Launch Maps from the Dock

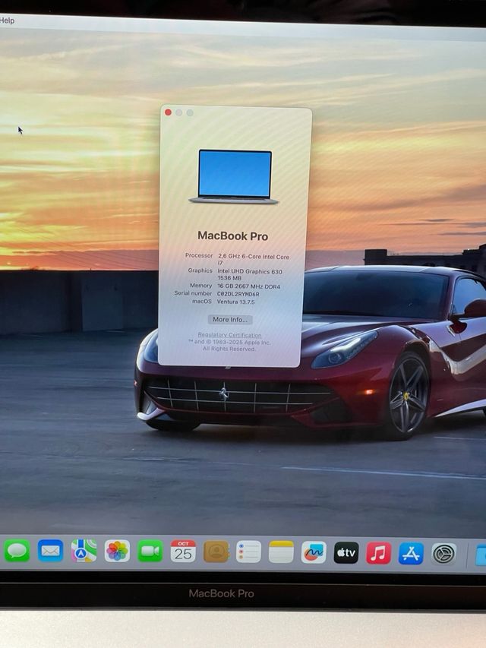coord(84,551)
